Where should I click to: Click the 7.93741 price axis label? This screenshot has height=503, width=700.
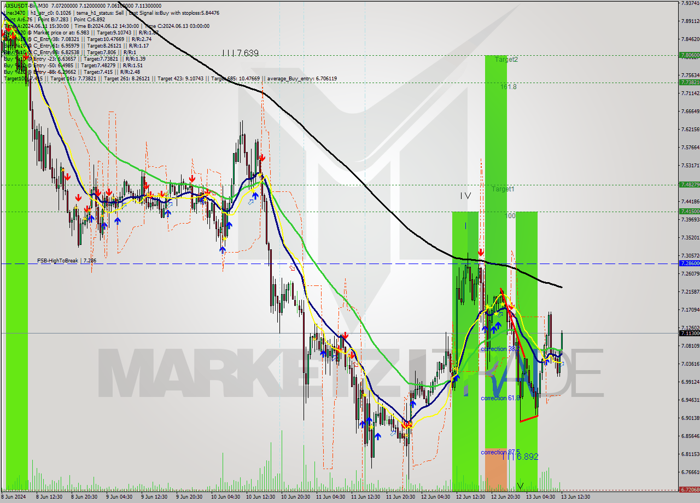pyautogui.click(x=690, y=3)
